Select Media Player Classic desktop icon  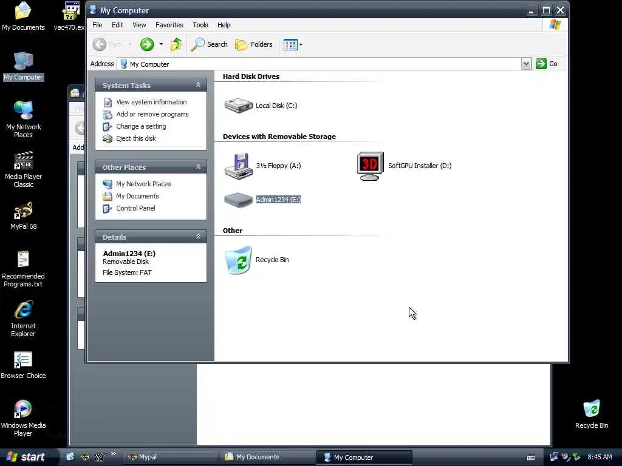24,169
